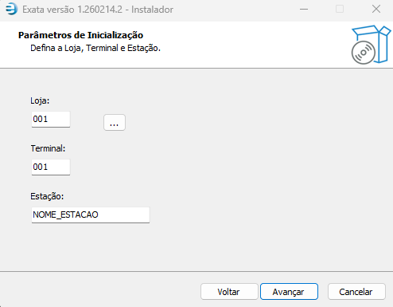Click the Parâmetros de Inicialização heading
This screenshot has width=393, height=307.
pyautogui.click(x=80, y=35)
